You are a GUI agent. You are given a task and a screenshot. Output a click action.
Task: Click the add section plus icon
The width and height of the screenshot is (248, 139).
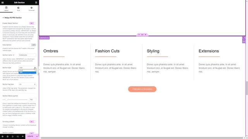(139, 35)
